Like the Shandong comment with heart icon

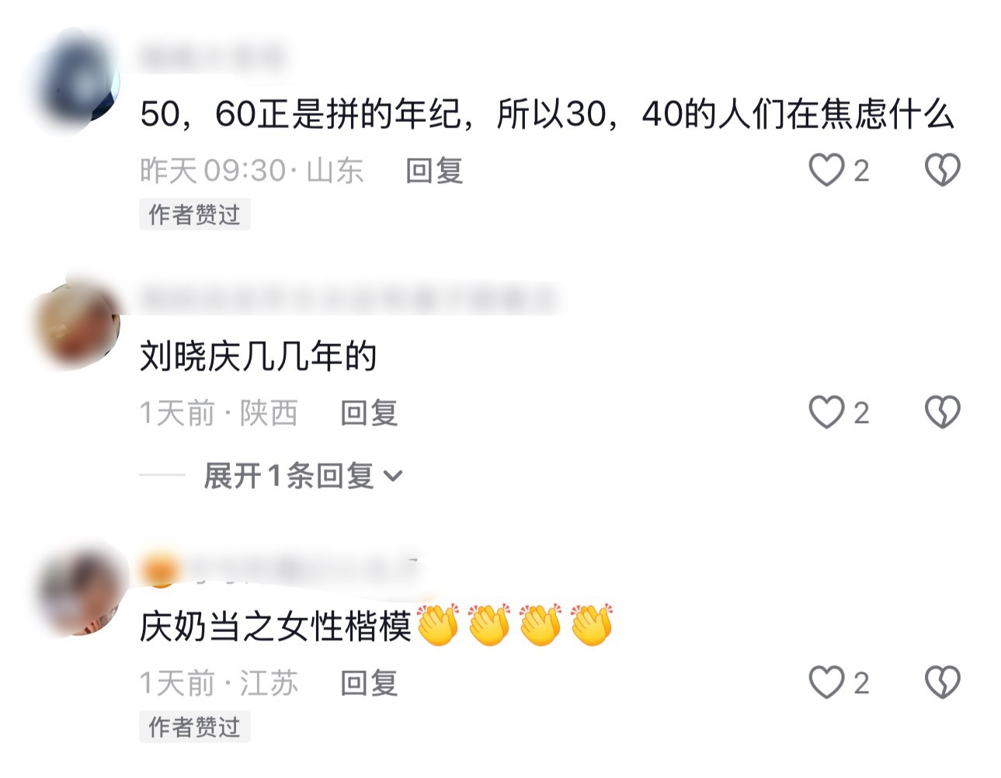pyautogui.click(x=826, y=170)
